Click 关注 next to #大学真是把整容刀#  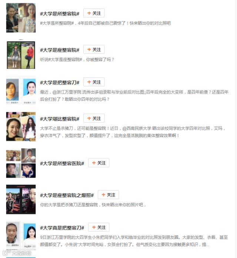[99, 227]
